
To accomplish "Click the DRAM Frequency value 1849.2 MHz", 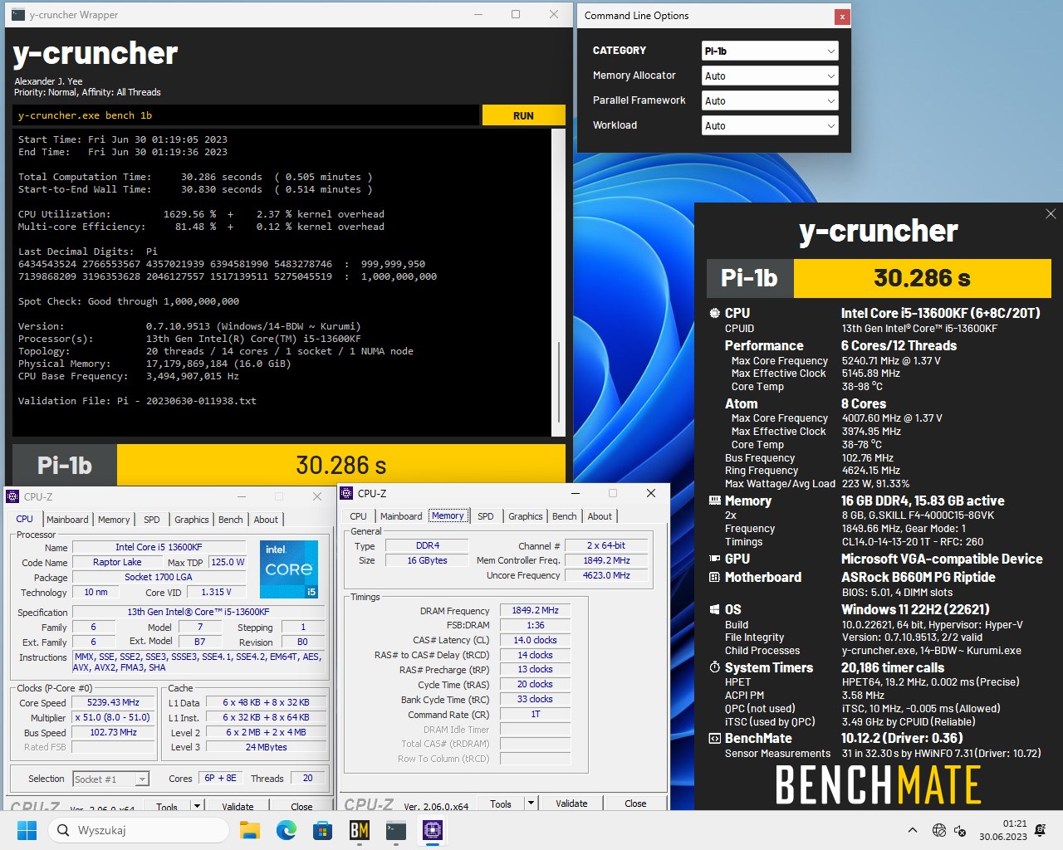I will tap(535, 610).
